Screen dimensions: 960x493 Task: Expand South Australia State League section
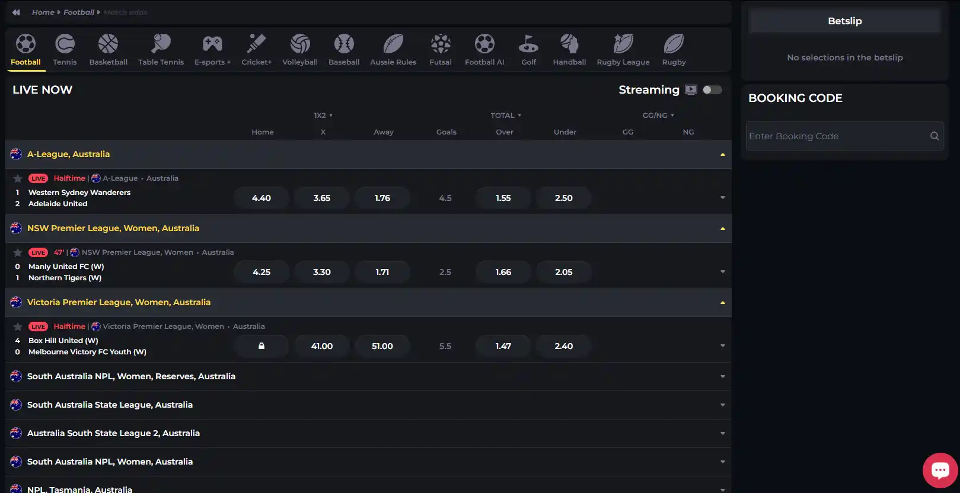(368, 405)
